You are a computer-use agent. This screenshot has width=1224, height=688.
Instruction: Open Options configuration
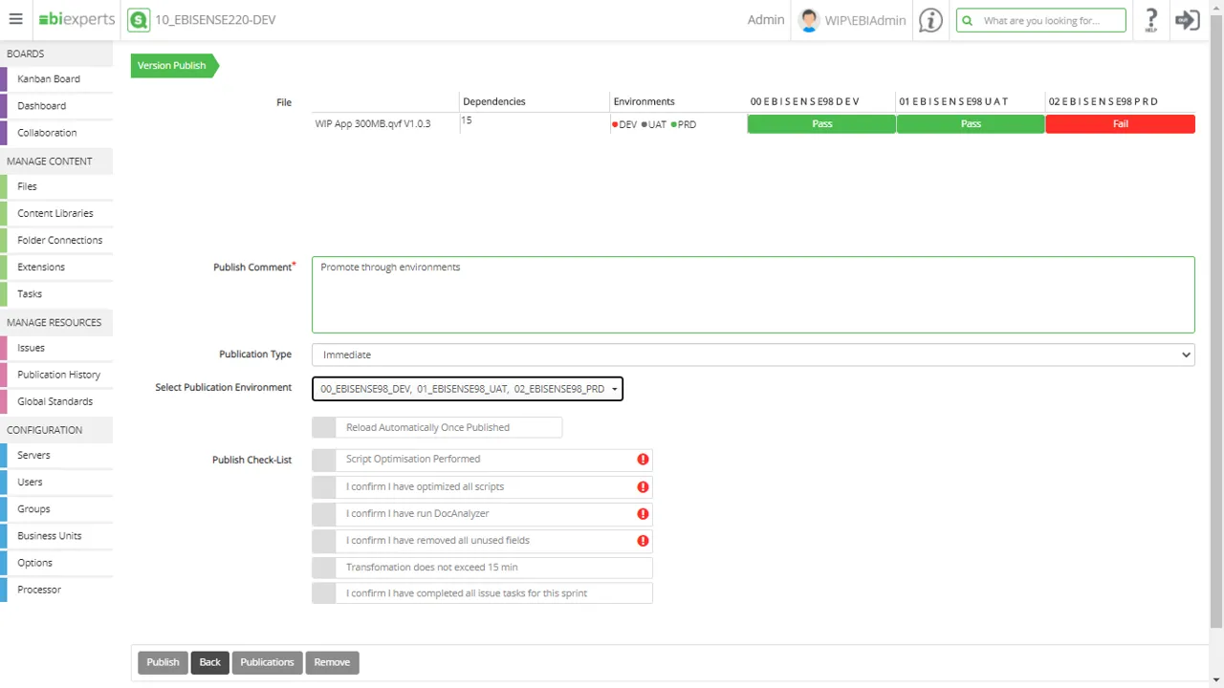[x=34, y=563]
